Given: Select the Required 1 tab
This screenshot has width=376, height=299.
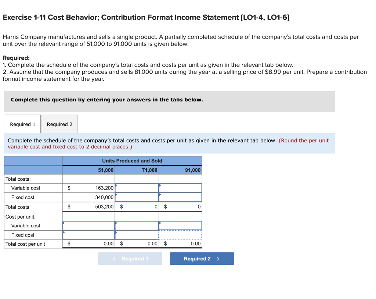Looking at the screenshot, I should [22, 124].
